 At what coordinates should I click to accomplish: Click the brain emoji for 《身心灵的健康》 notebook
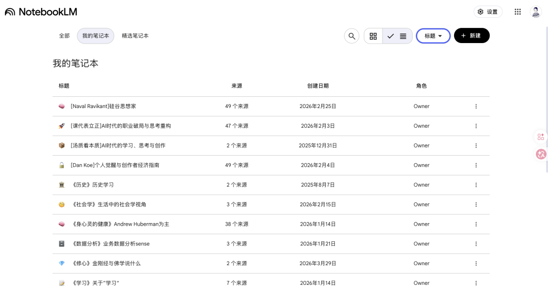61,224
